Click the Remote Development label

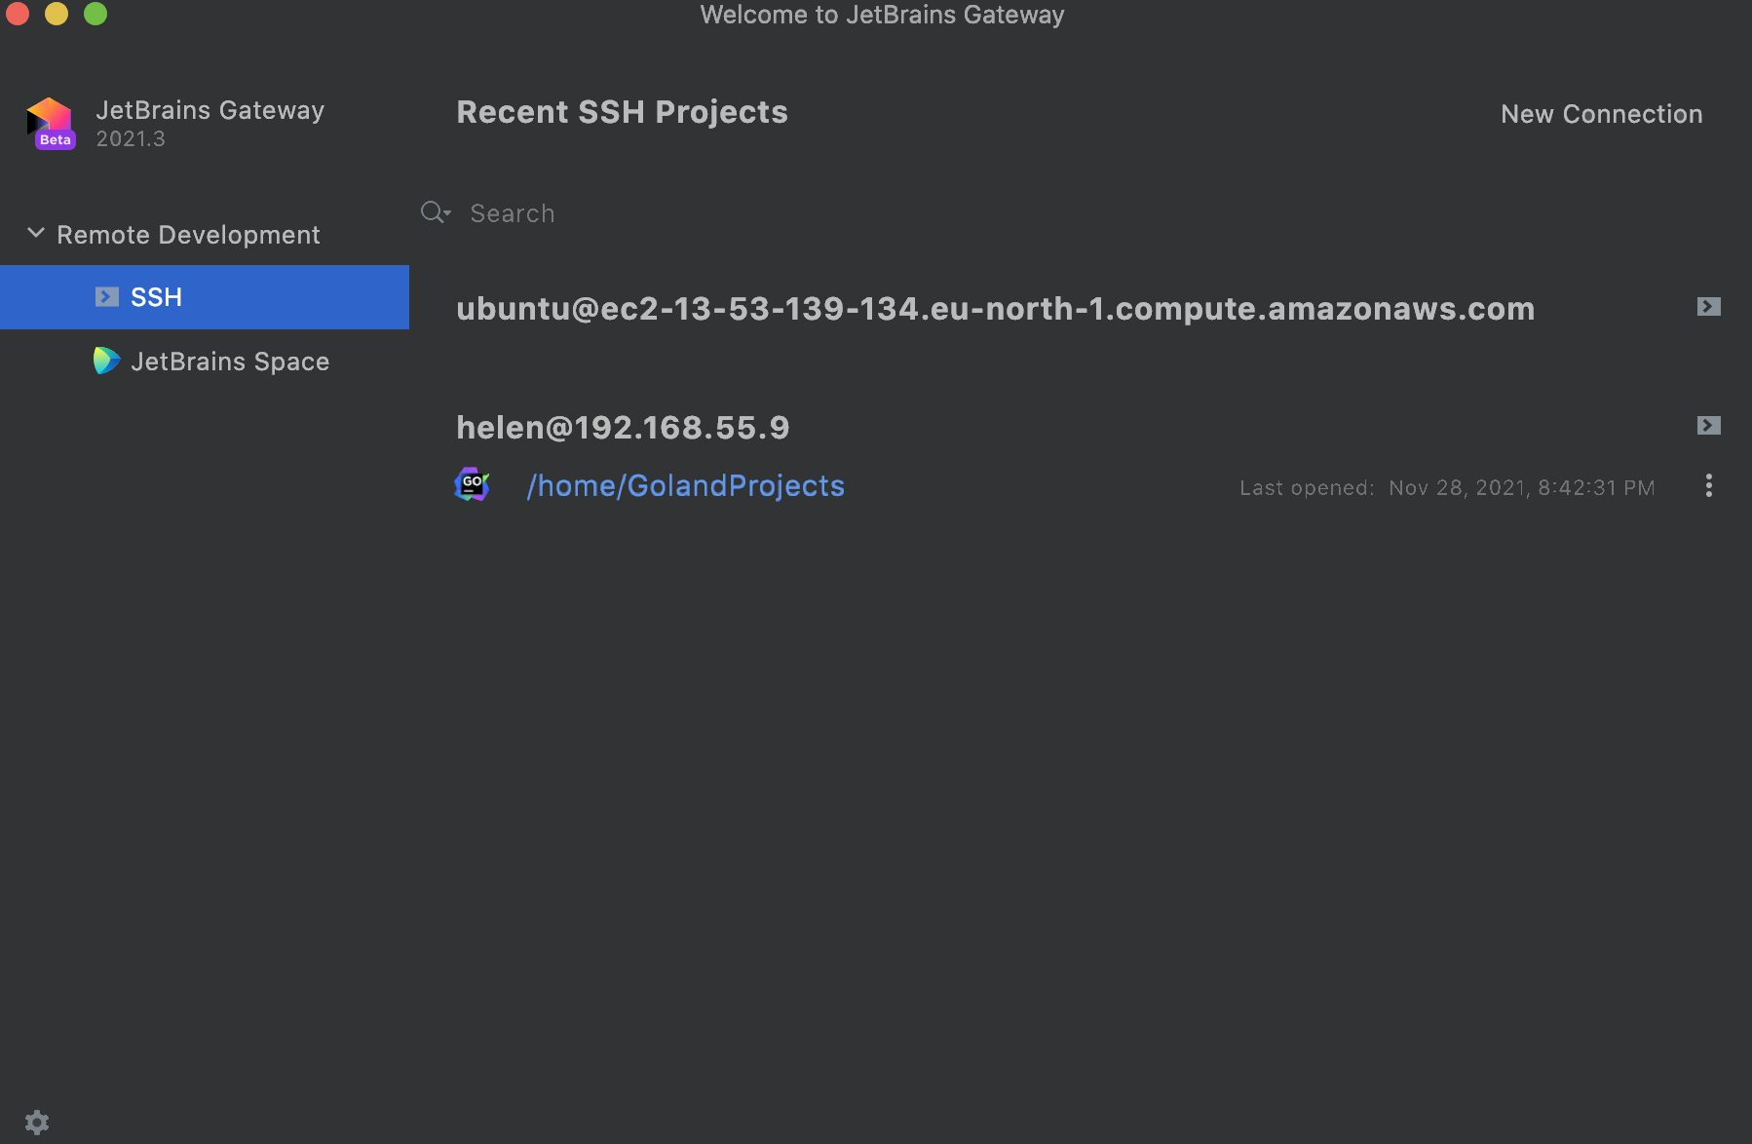(x=188, y=235)
